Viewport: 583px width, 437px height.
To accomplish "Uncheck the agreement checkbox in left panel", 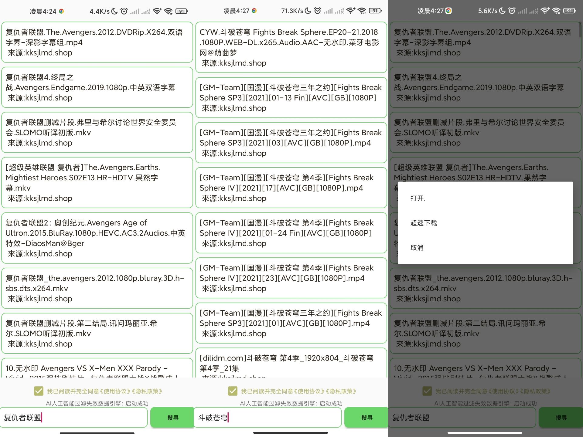I will tap(39, 391).
